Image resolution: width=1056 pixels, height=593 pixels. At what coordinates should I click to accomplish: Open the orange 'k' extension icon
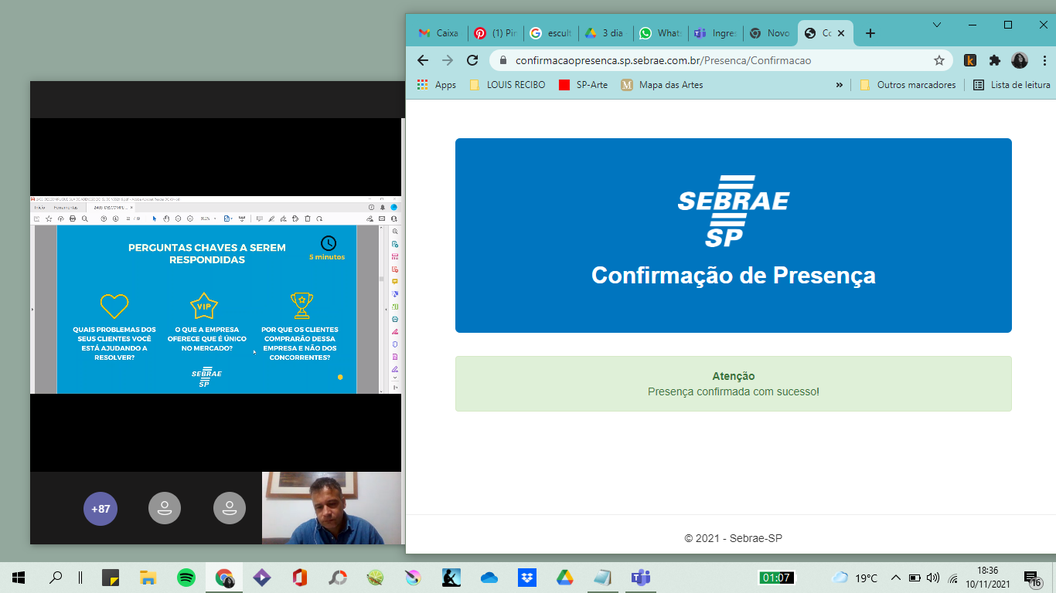(x=969, y=60)
